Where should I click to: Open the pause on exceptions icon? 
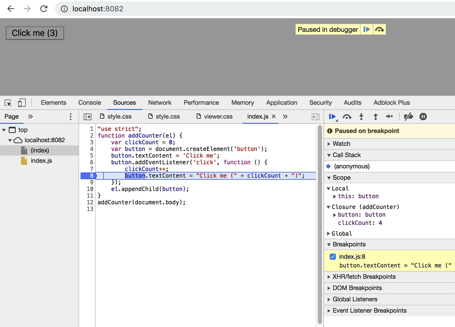(x=423, y=117)
